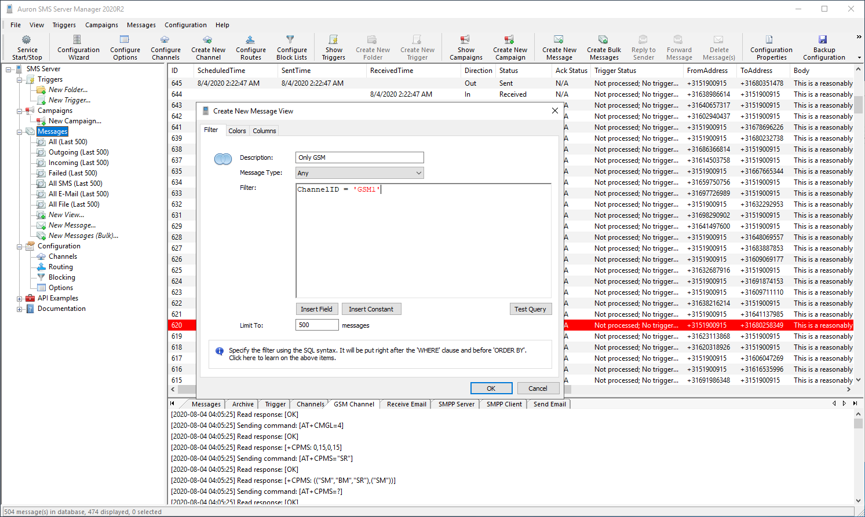
Task: Open the Configuration Wizard
Action: tap(78, 40)
